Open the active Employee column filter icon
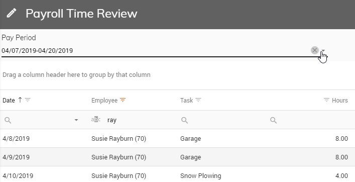Image resolution: width=355 pixels, height=182 pixels. (123, 100)
